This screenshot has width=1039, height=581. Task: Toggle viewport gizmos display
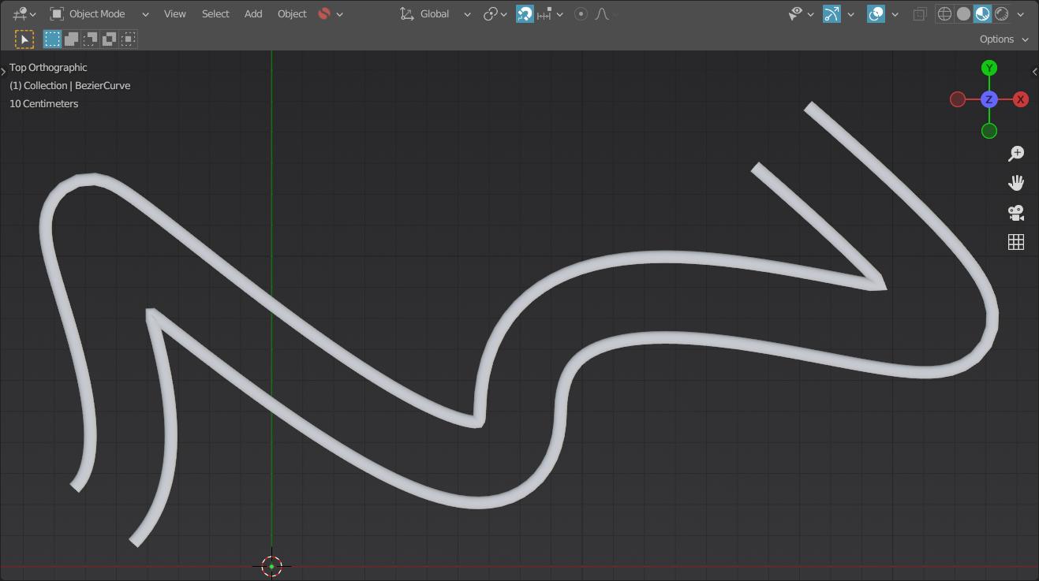pyautogui.click(x=832, y=13)
